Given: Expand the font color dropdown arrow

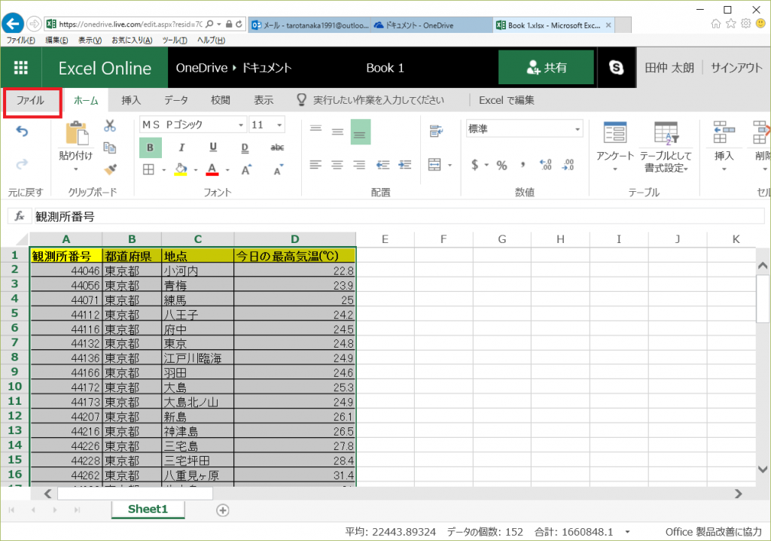Looking at the screenshot, I should click(227, 170).
